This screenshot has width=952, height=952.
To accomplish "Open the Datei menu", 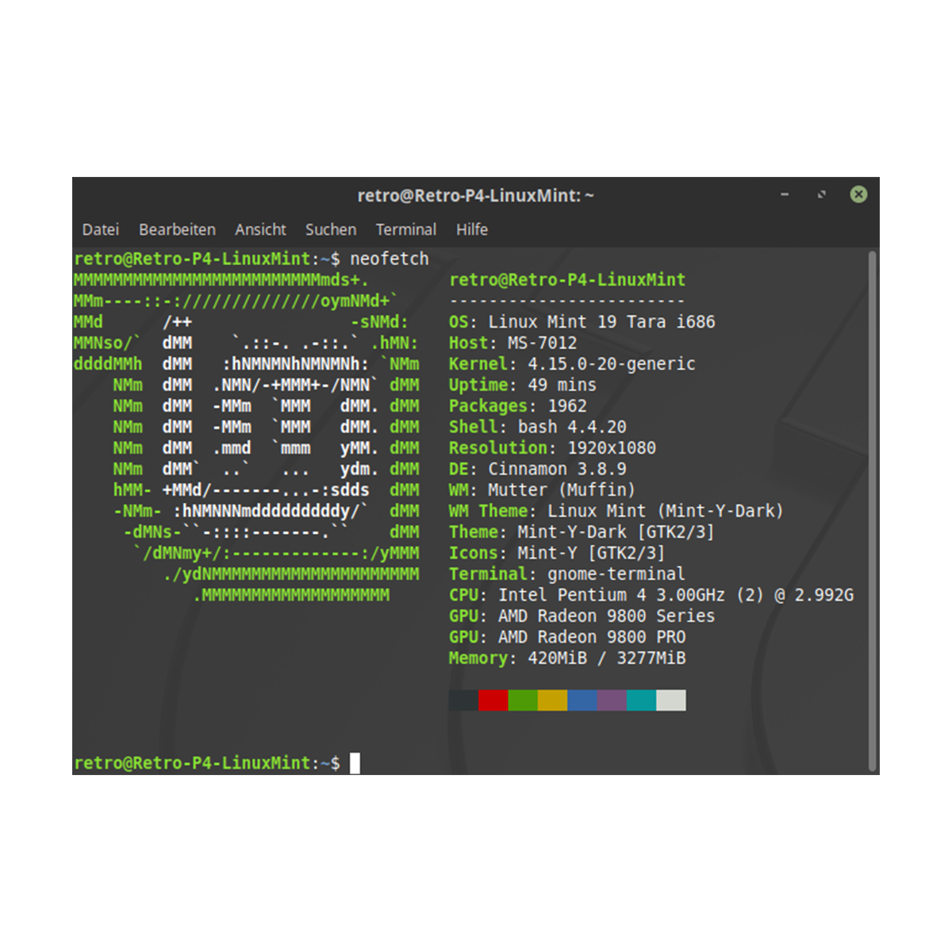I will coord(101,229).
